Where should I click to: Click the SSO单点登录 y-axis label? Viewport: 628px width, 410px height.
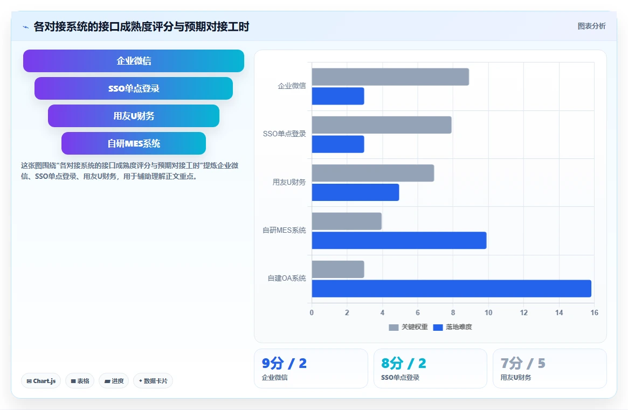[x=285, y=134]
